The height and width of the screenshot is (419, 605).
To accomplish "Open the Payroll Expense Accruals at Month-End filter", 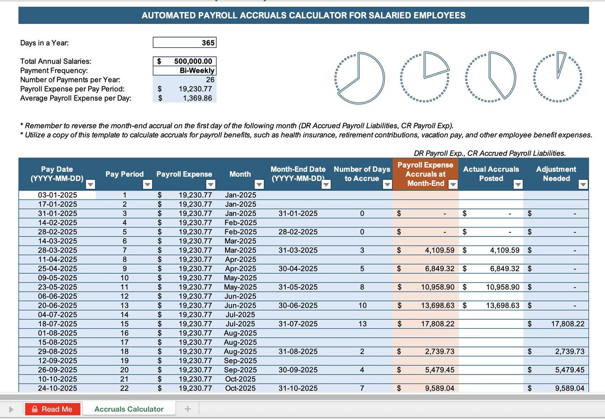I will pyautogui.click(x=453, y=185).
